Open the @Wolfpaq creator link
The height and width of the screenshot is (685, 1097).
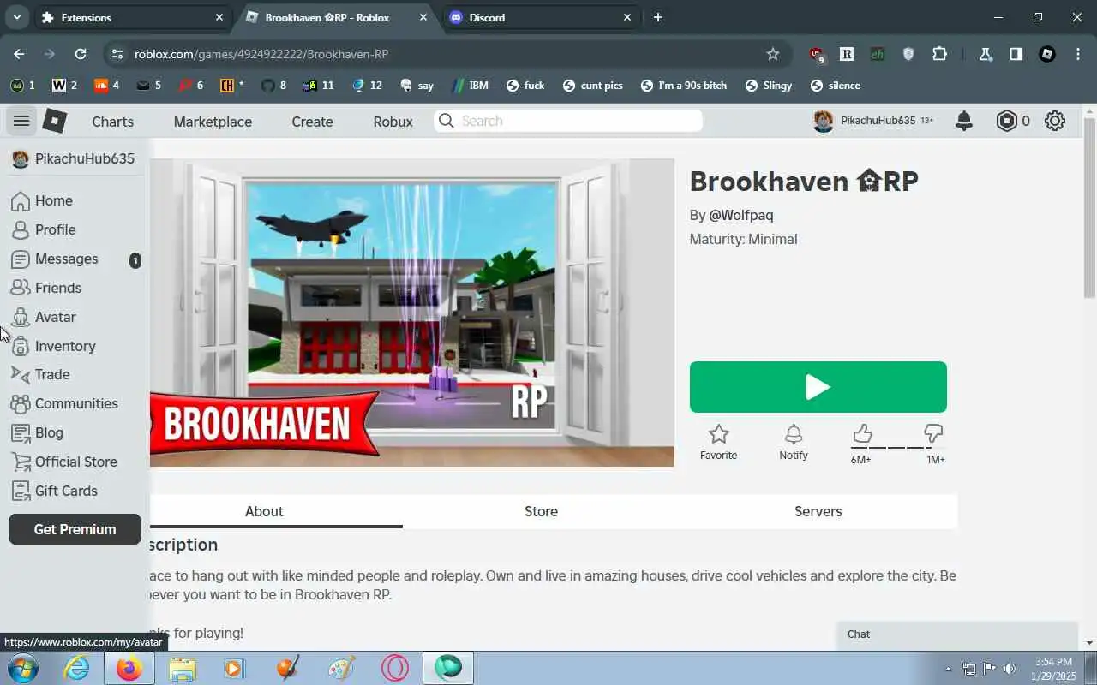(740, 215)
